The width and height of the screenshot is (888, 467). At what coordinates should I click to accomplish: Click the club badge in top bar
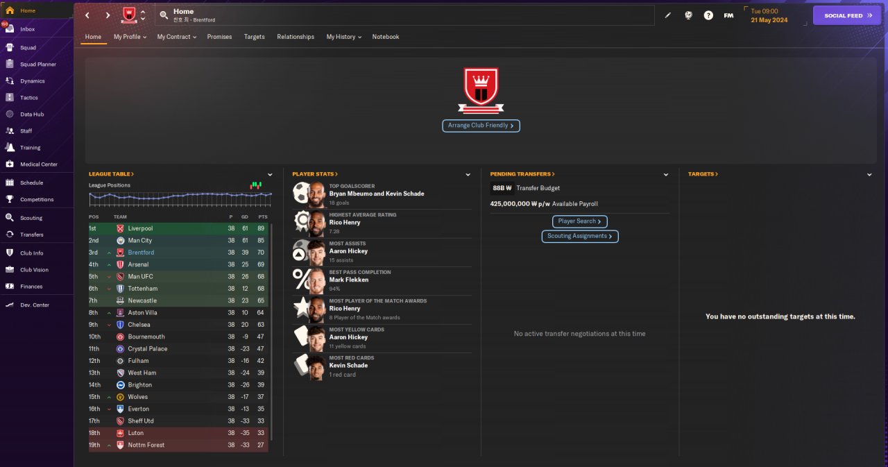tap(129, 15)
